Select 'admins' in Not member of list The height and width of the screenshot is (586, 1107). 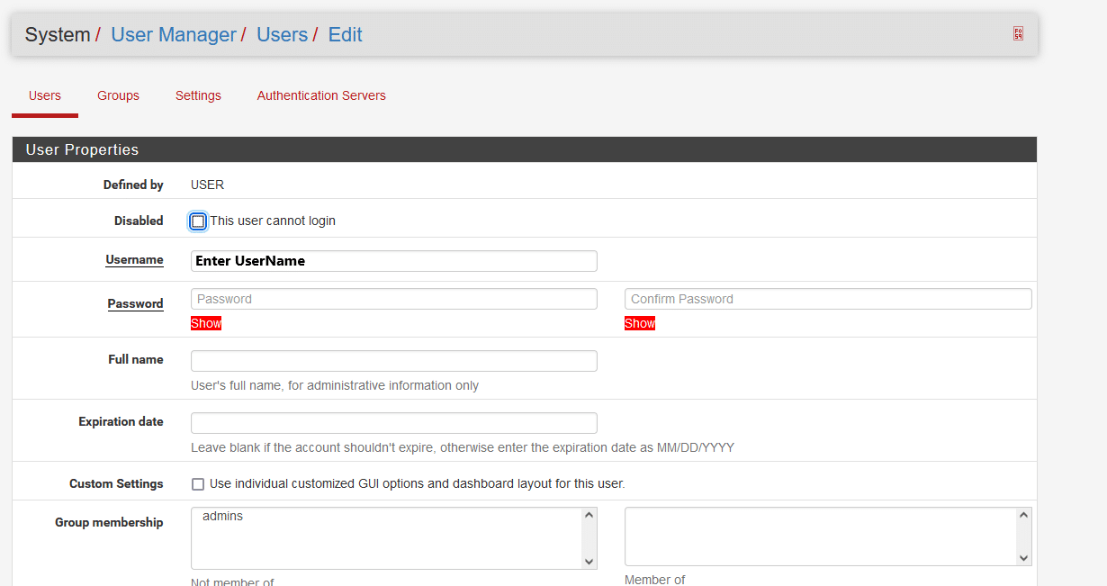(x=223, y=517)
